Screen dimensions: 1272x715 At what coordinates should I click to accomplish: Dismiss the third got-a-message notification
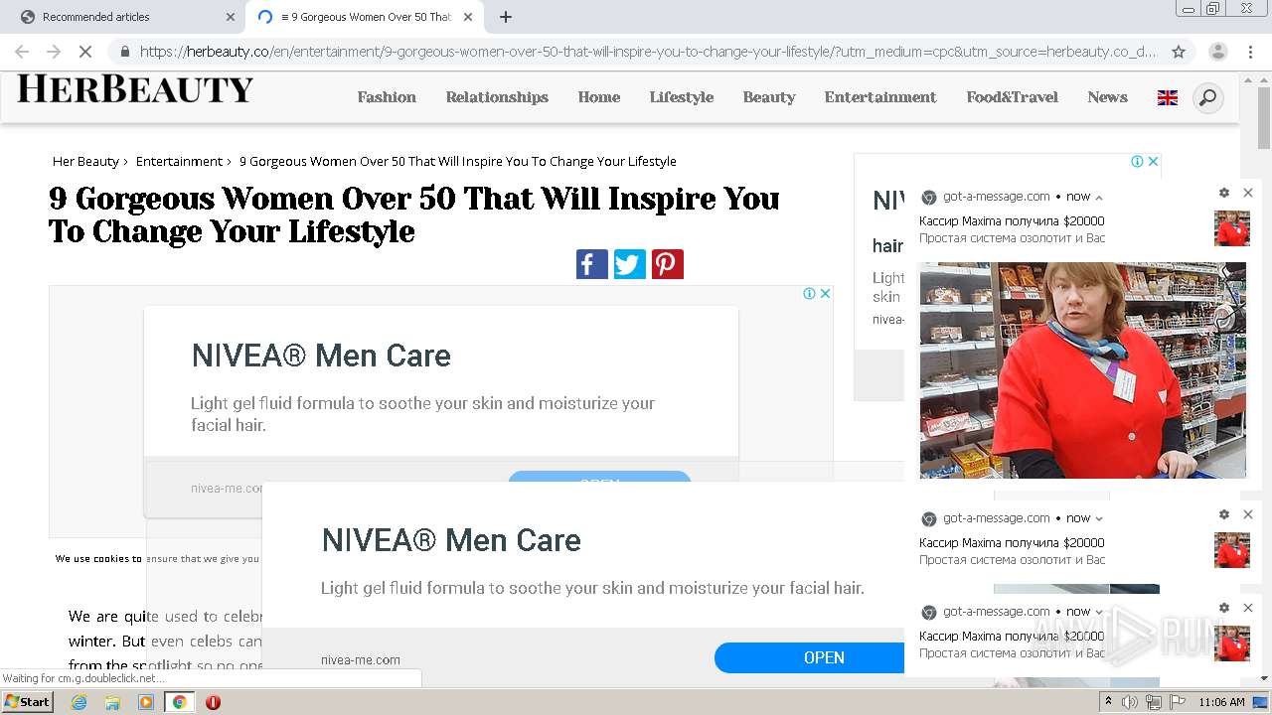click(x=1248, y=608)
